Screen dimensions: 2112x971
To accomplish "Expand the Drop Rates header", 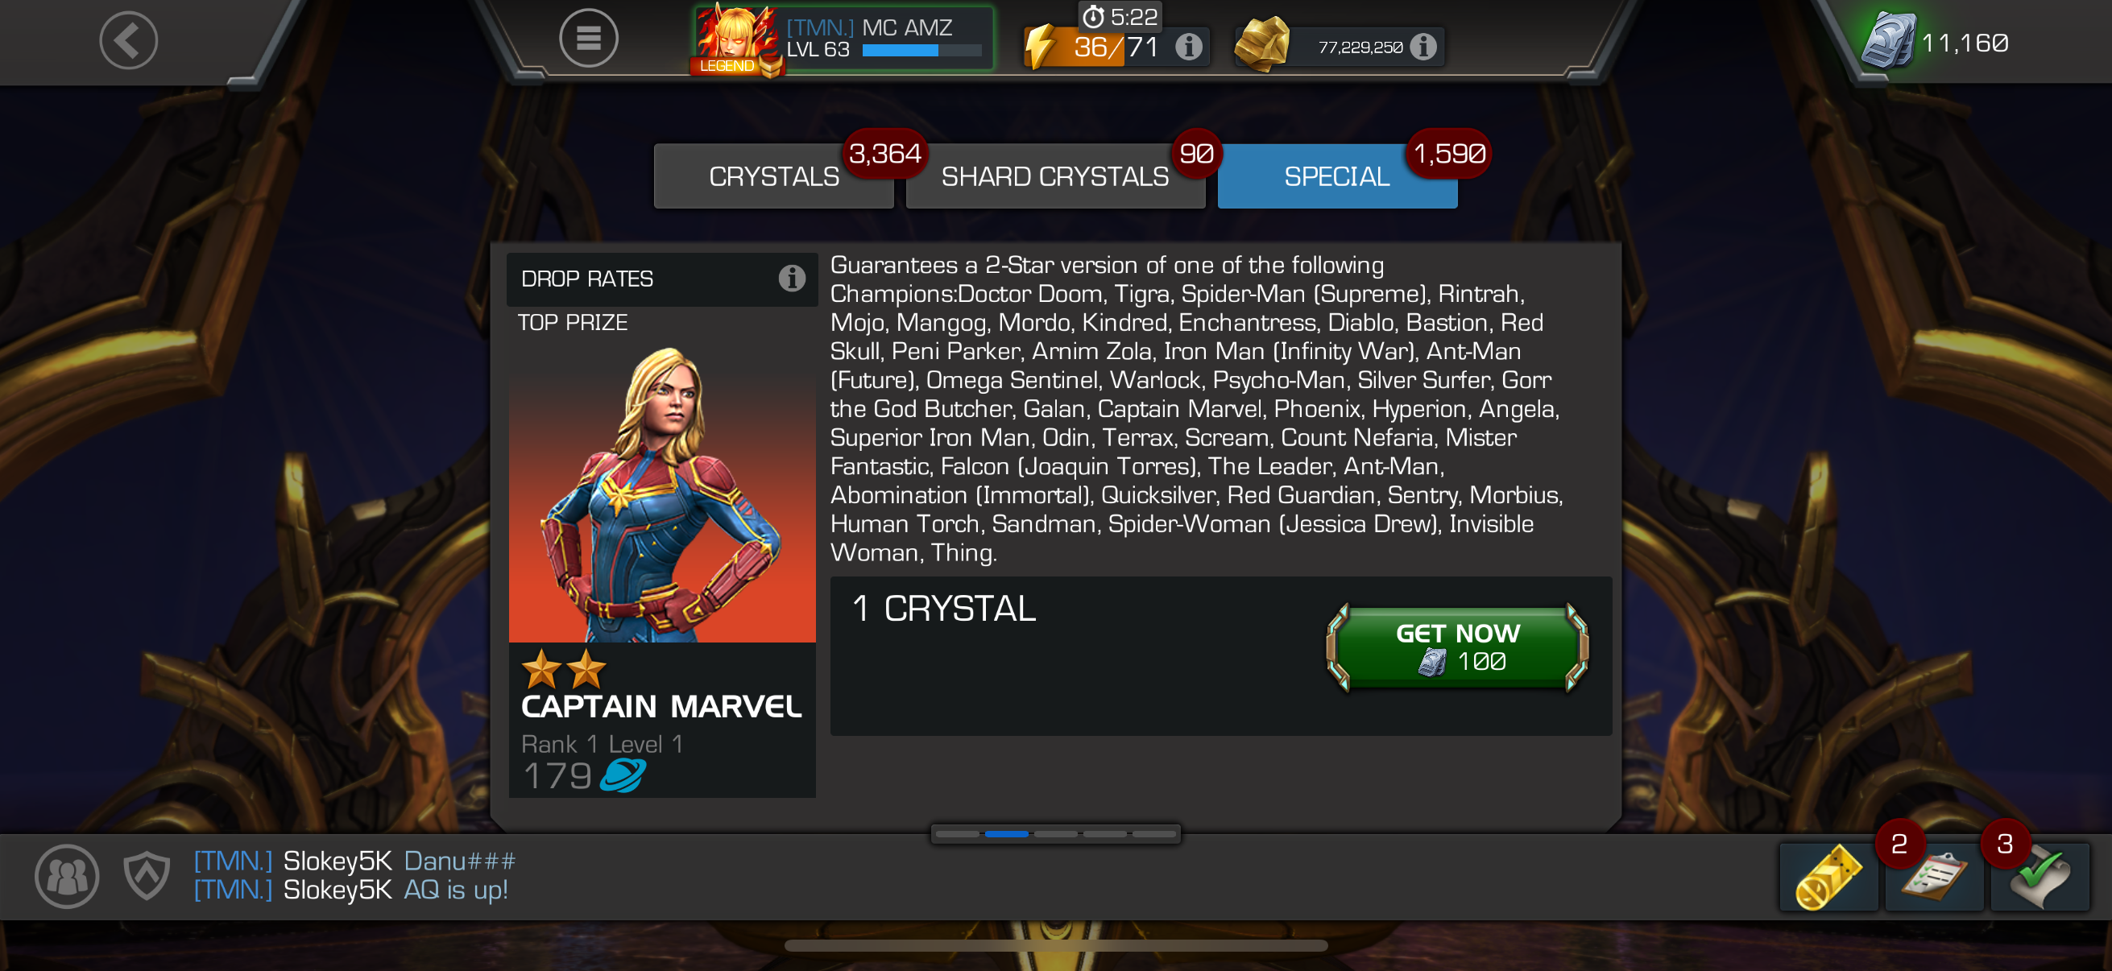I will [661, 279].
